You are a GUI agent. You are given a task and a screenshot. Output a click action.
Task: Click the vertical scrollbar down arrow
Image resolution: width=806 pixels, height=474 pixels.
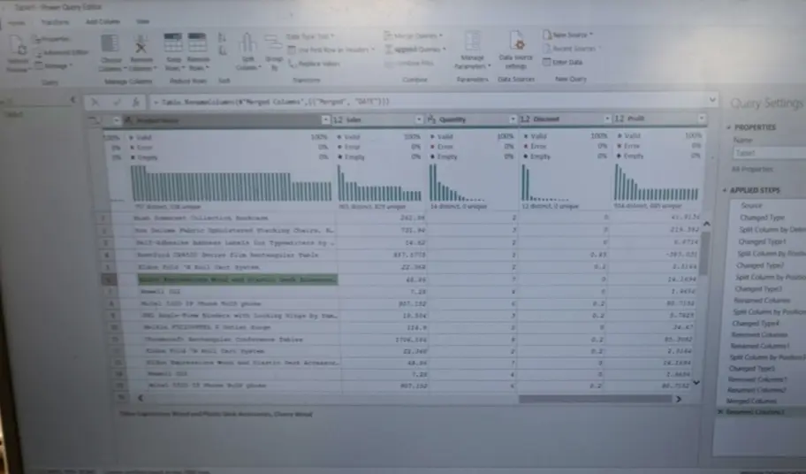696,383
